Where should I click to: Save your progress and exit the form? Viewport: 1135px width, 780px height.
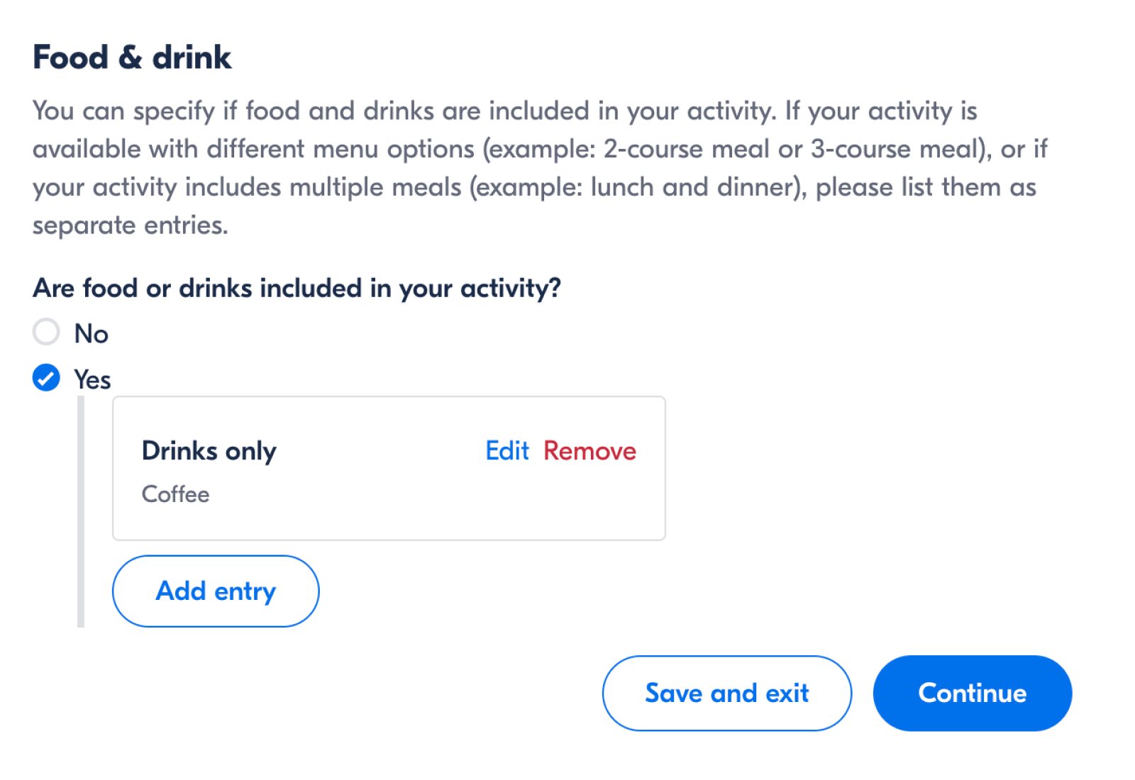click(x=726, y=693)
